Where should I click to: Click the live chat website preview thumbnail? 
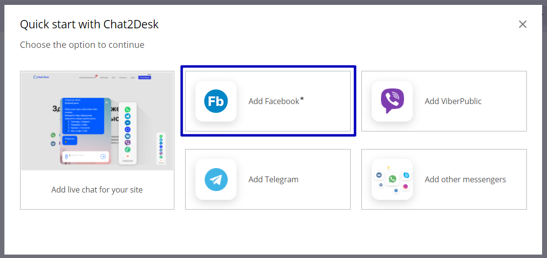[97, 121]
